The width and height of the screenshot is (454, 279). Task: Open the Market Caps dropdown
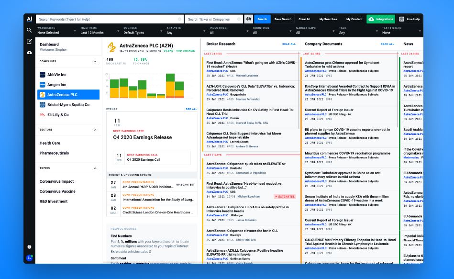pos(315,31)
